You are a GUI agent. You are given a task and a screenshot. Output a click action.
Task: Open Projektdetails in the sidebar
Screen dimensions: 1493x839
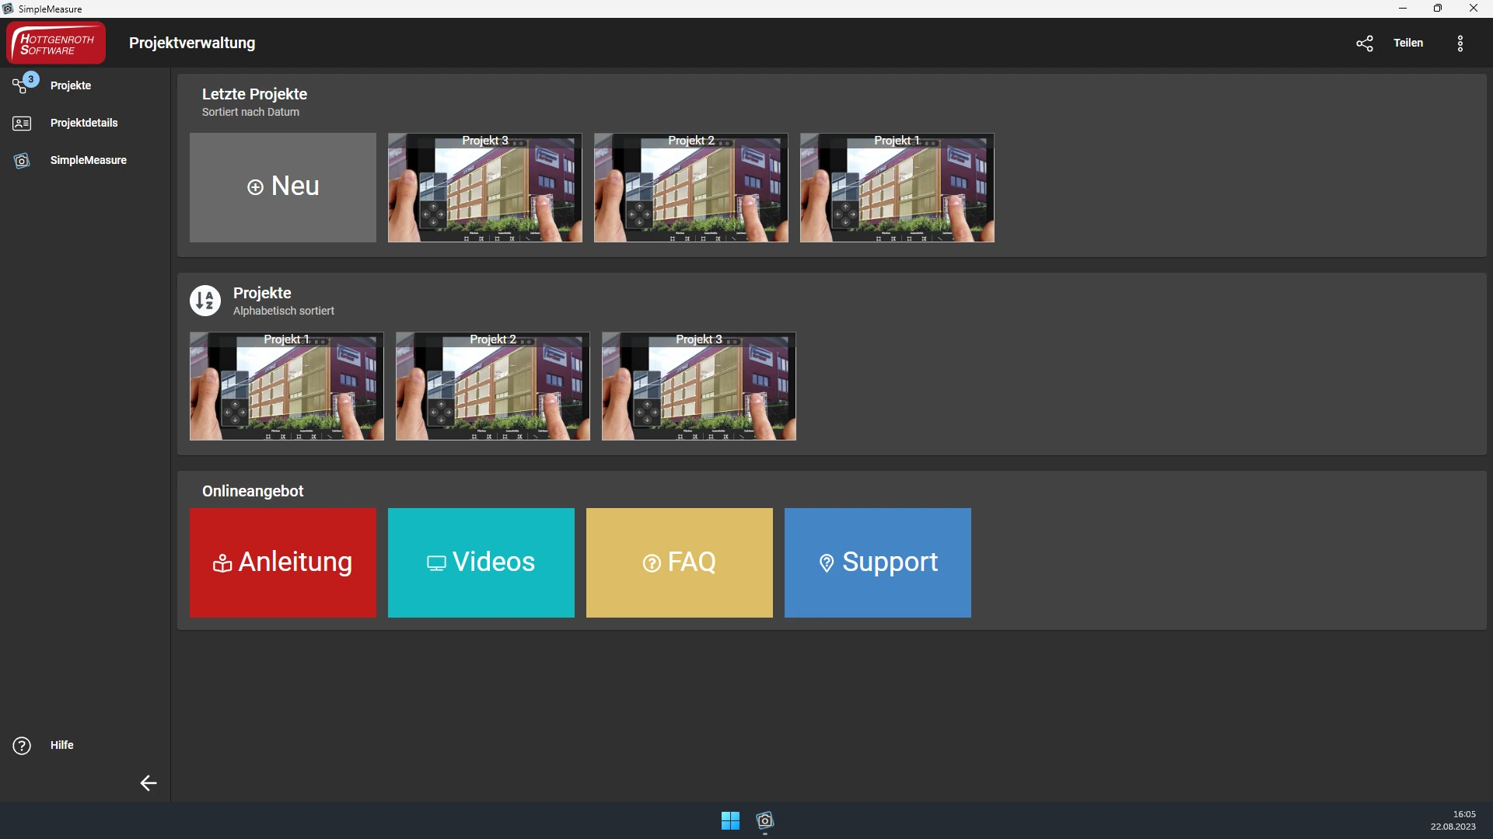point(83,123)
